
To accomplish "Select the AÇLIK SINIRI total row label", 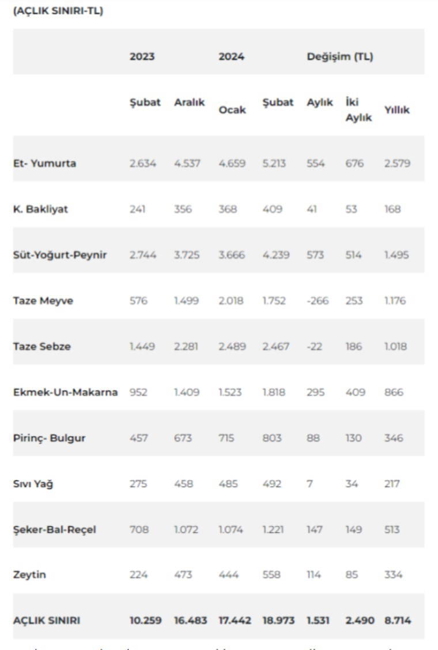I will (47, 621).
